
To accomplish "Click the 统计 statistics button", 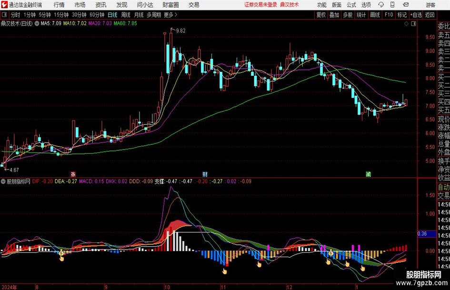I will coord(361,15).
